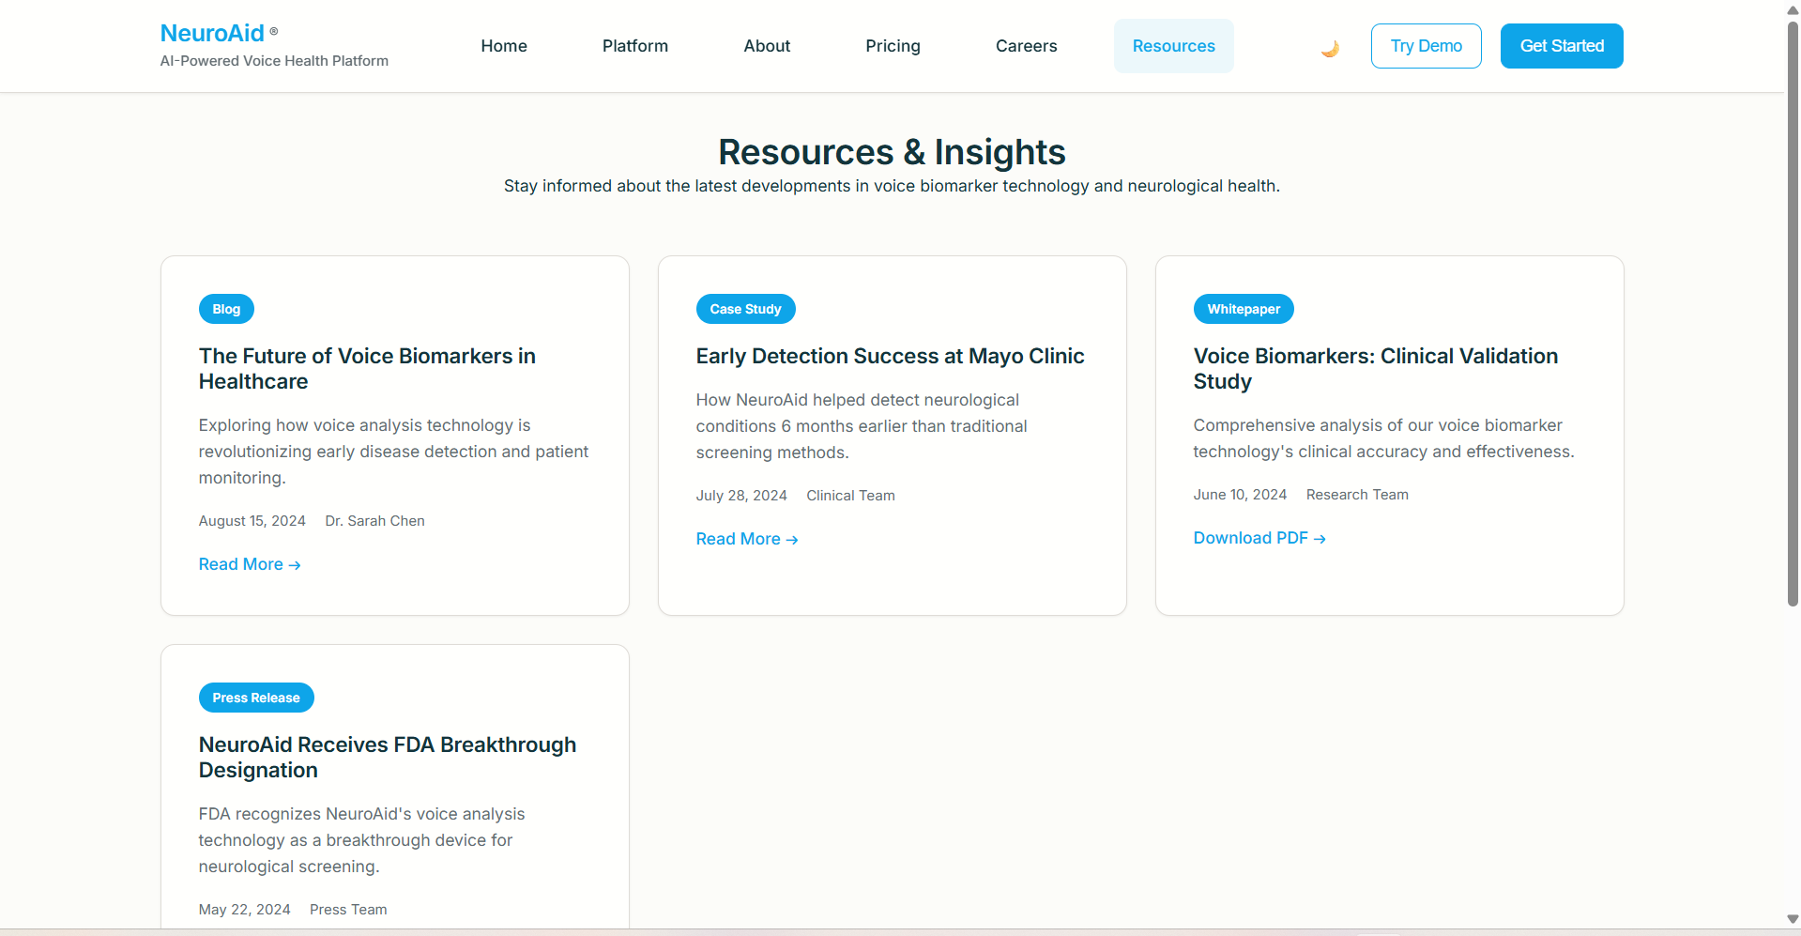Click the Press Release badge
The height and width of the screenshot is (936, 1801).
(x=256, y=698)
